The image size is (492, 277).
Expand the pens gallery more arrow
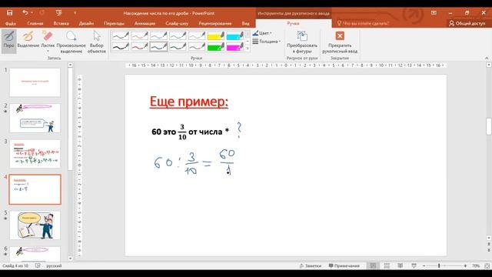(248, 48)
